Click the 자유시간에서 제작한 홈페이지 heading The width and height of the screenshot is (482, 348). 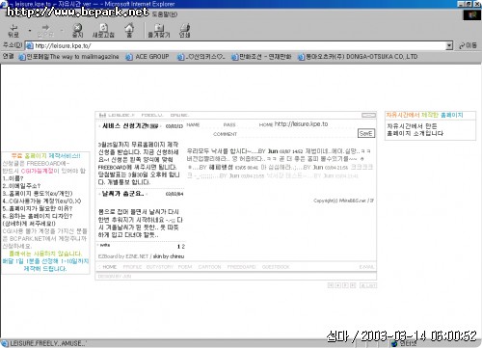tap(424, 115)
